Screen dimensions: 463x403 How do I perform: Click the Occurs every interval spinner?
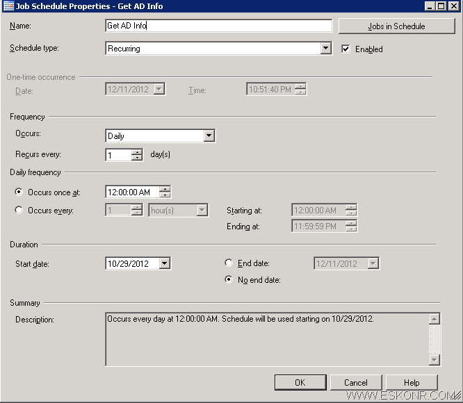137,211
